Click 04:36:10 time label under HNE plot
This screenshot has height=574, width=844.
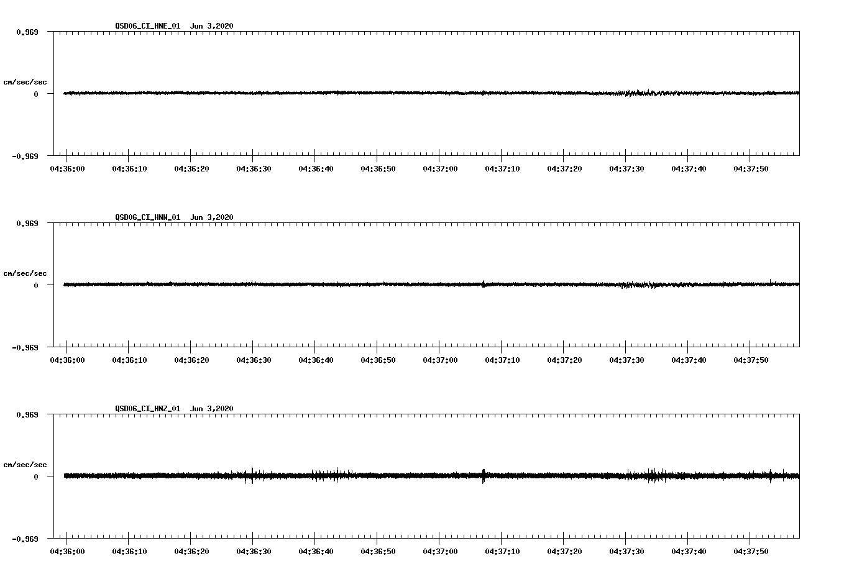coord(129,169)
